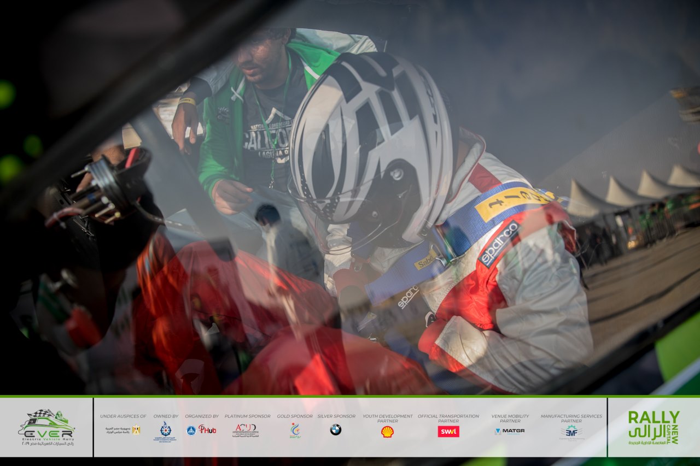700x466 pixels.
Task: Click the blue ship-wheel academy logo under Owned By
Action: [x=165, y=430]
